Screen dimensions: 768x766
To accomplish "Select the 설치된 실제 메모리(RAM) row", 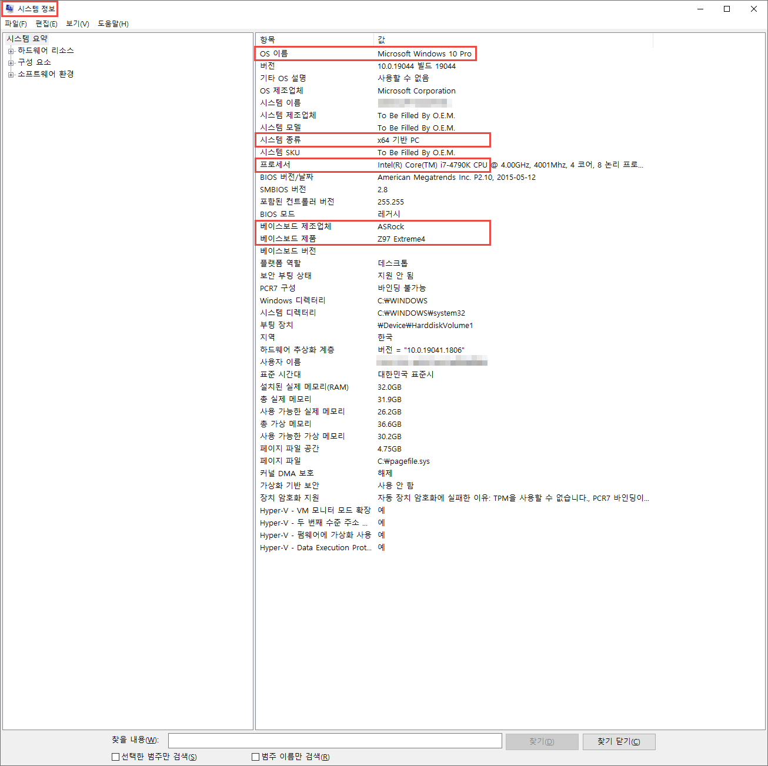I will coord(455,387).
